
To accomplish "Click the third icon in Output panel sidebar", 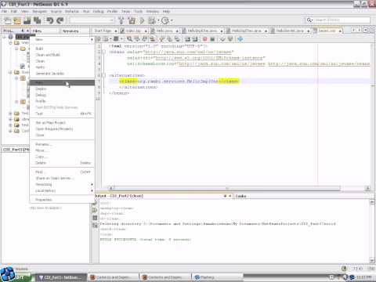I will tap(95, 218).
